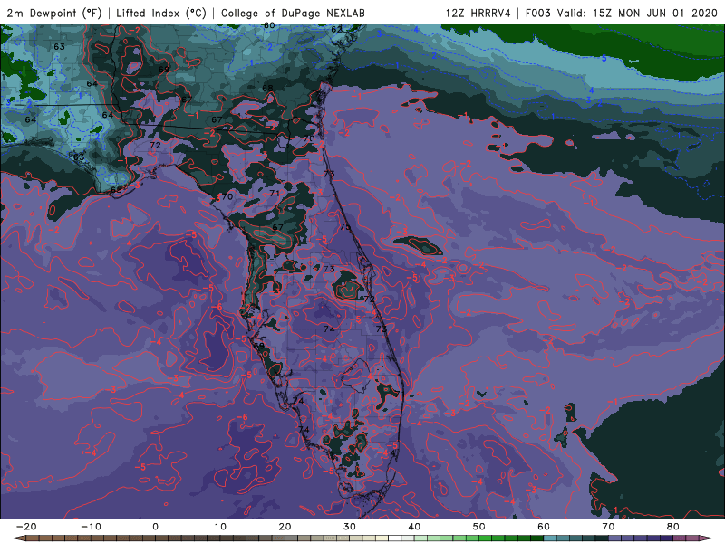Click the 10 label on the color scale

220,527
